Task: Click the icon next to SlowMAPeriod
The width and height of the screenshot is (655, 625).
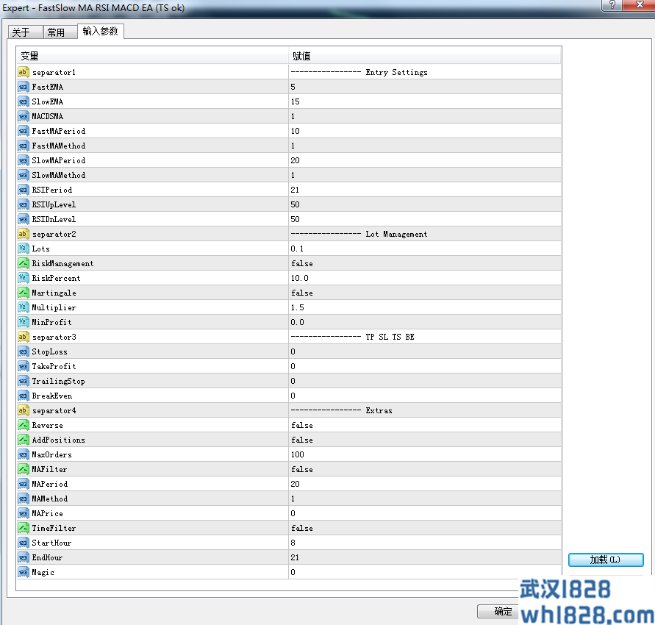Action: tap(23, 160)
